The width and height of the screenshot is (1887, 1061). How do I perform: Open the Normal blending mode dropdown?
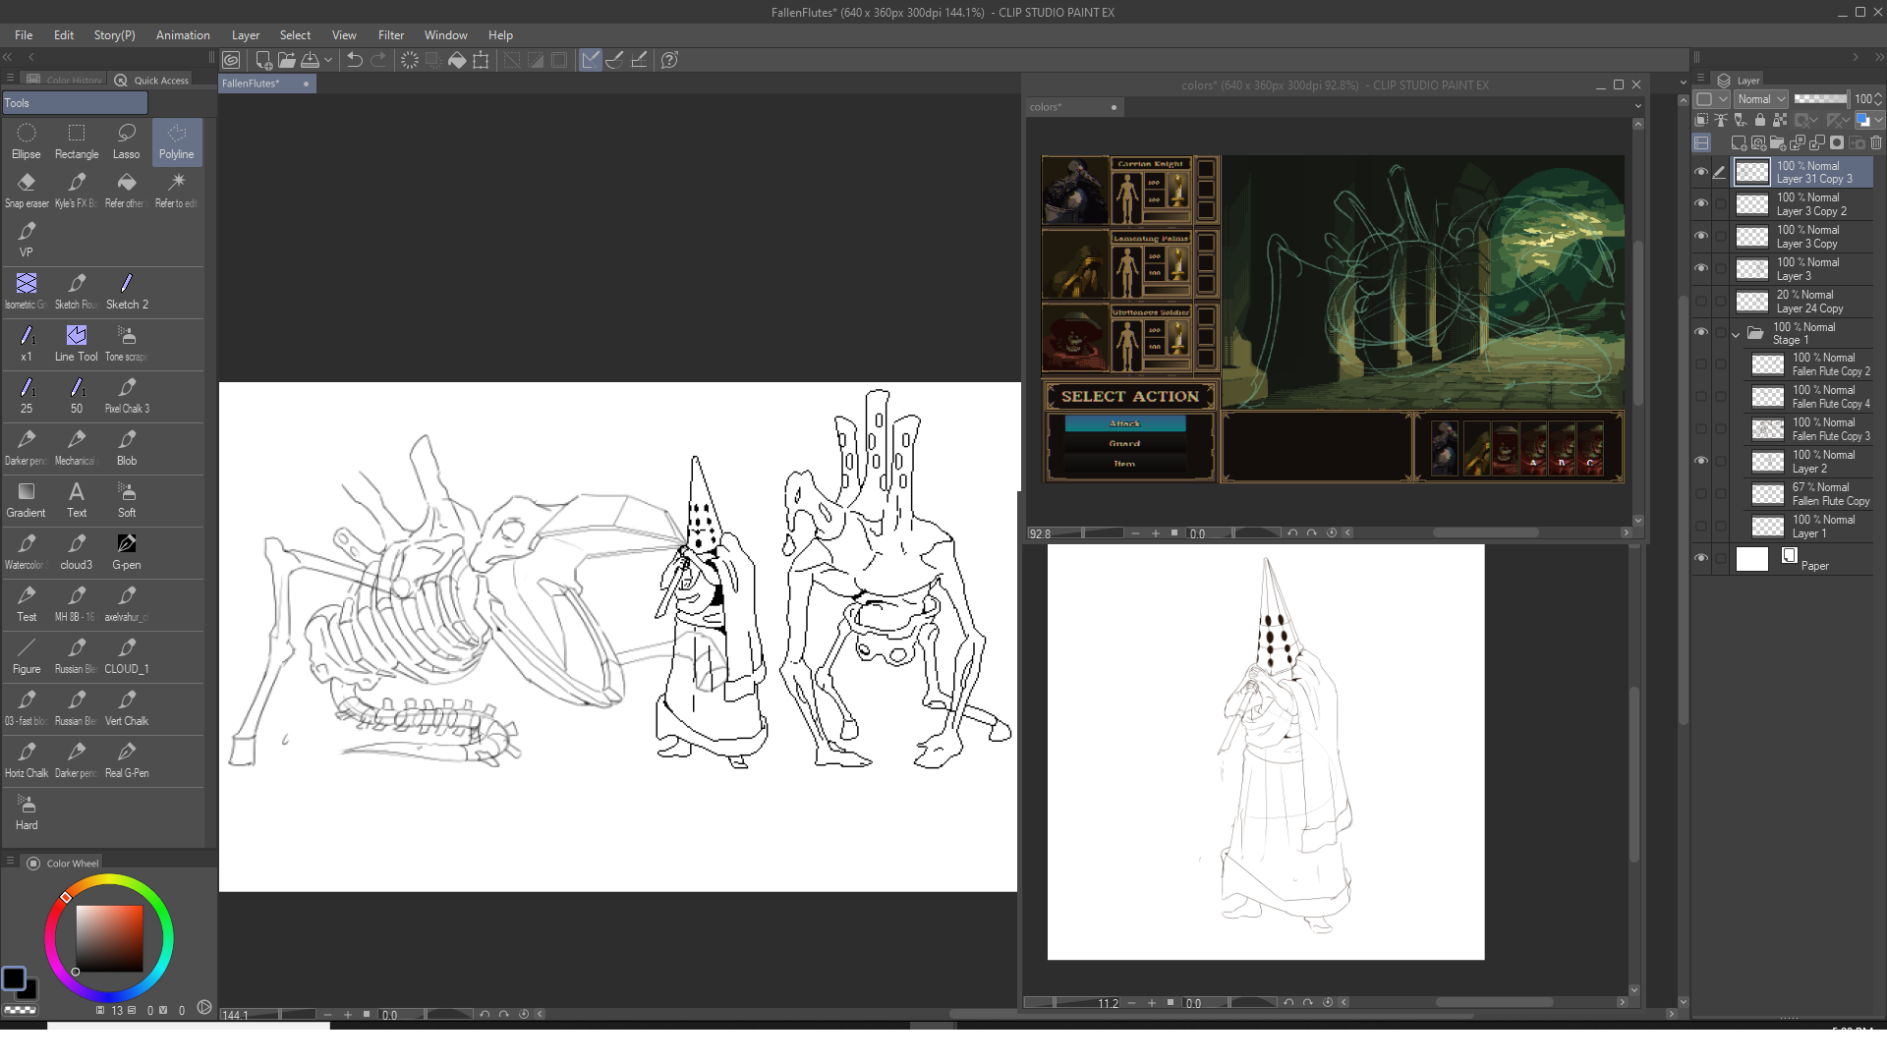tap(1760, 99)
